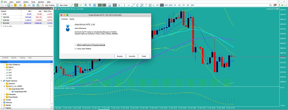Open the templates dropdown arrow
Screen dimensions: 288x110
point(12,5)
